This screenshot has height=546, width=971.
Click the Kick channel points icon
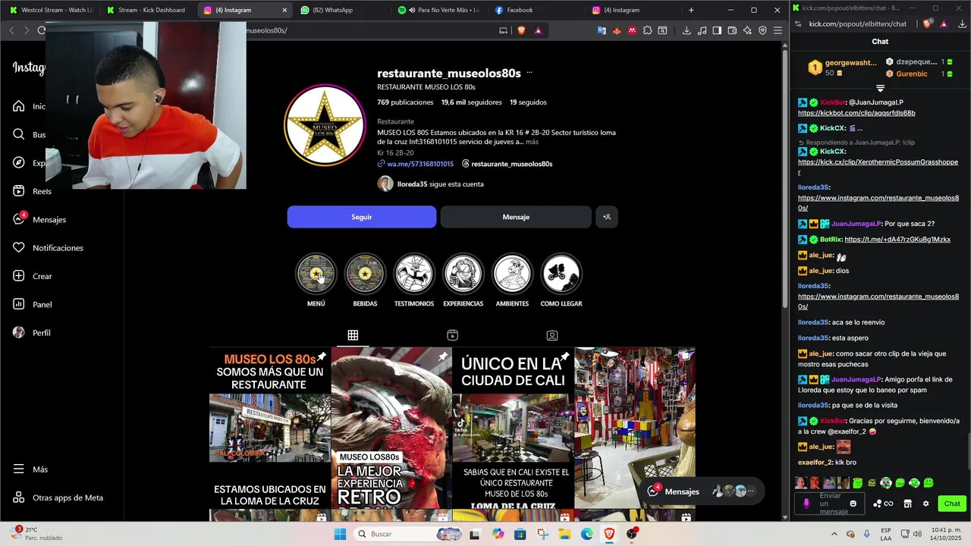pyautogui.click(x=883, y=504)
